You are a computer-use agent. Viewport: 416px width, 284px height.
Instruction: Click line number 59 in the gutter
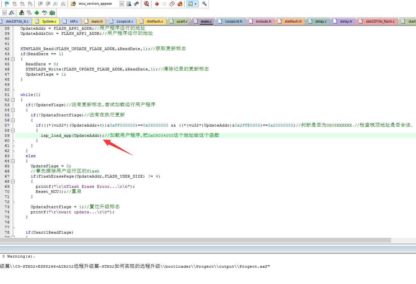(7, 135)
